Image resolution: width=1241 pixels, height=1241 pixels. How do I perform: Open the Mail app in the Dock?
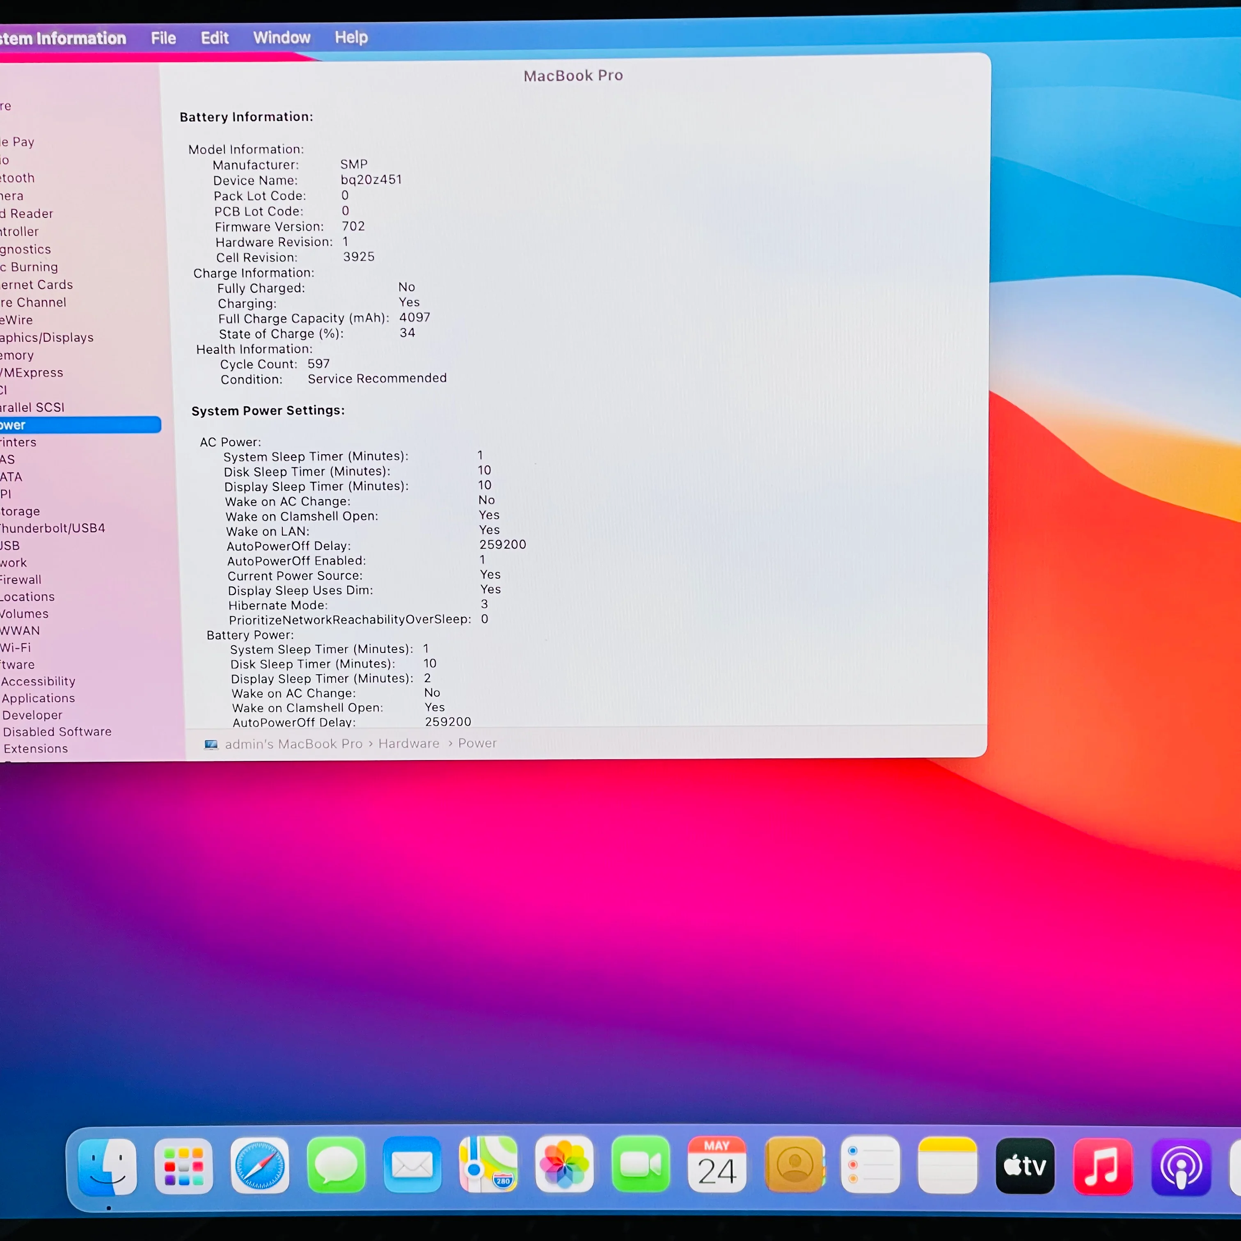coord(412,1165)
